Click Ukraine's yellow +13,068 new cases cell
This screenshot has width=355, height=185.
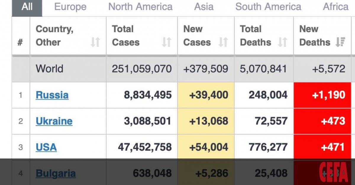coord(206,121)
